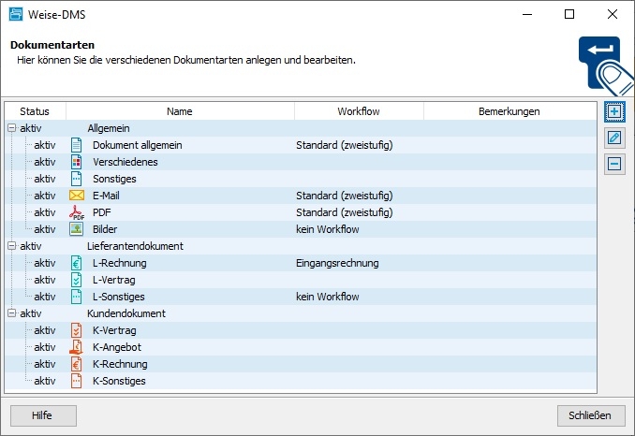This screenshot has width=635, height=436.
Task: Collapse the Kundendokument tree node
Action: pyautogui.click(x=11, y=313)
